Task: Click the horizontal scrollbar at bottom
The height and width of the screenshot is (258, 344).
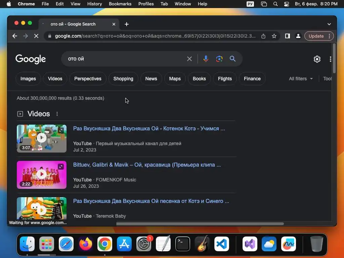Action: click(x=200, y=224)
